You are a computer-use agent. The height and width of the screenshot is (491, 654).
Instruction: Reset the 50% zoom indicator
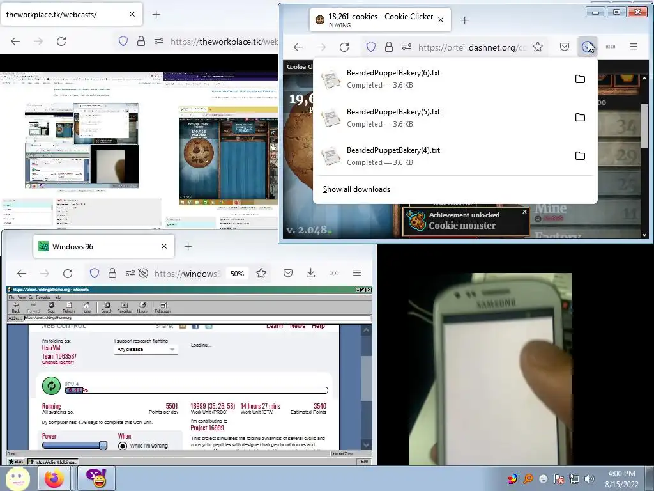237,274
